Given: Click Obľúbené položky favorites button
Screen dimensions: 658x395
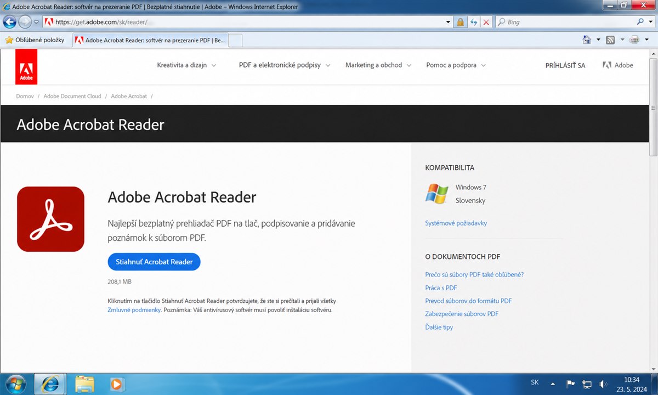Looking at the screenshot, I should 35,40.
